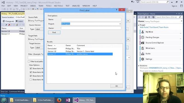The height and width of the screenshot is (103, 184).
Task: Open first SccTestFolder taskbar window
Action: coord(20,100)
